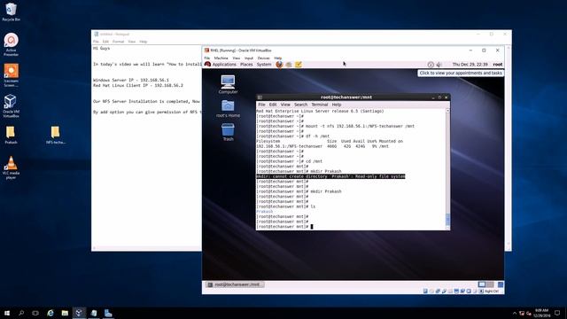Open the terminal window's Help menu
567x319 pixels.
coord(337,105)
